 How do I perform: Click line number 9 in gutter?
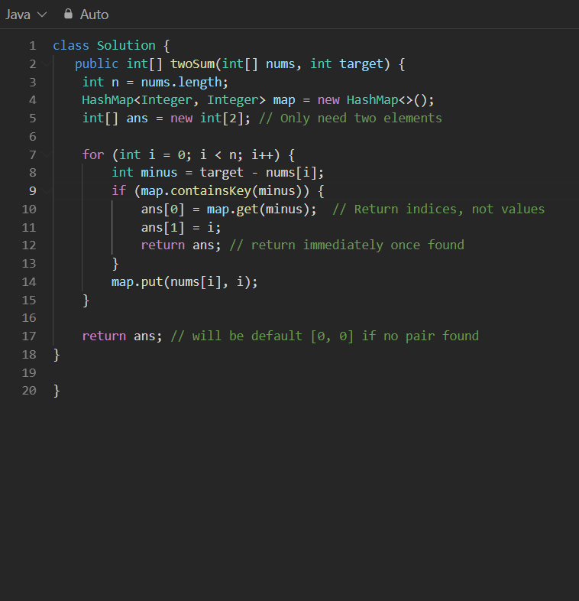(x=33, y=190)
